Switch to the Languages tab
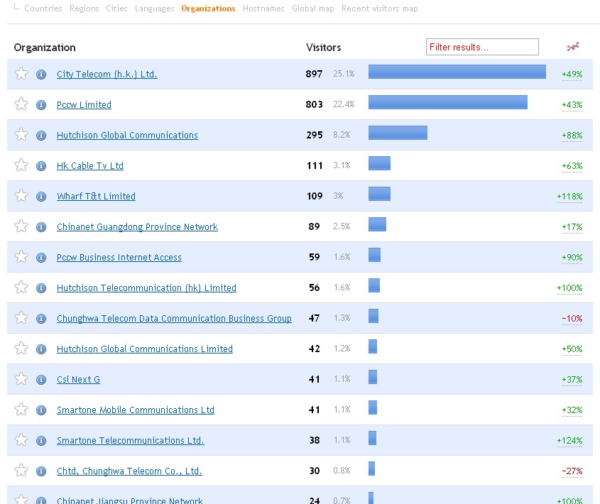The height and width of the screenshot is (504, 600). tap(154, 9)
